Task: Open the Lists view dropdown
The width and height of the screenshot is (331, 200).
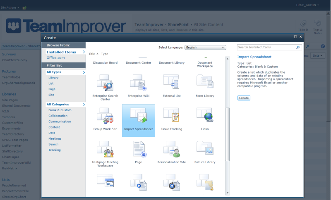Action: click(x=317, y=55)
